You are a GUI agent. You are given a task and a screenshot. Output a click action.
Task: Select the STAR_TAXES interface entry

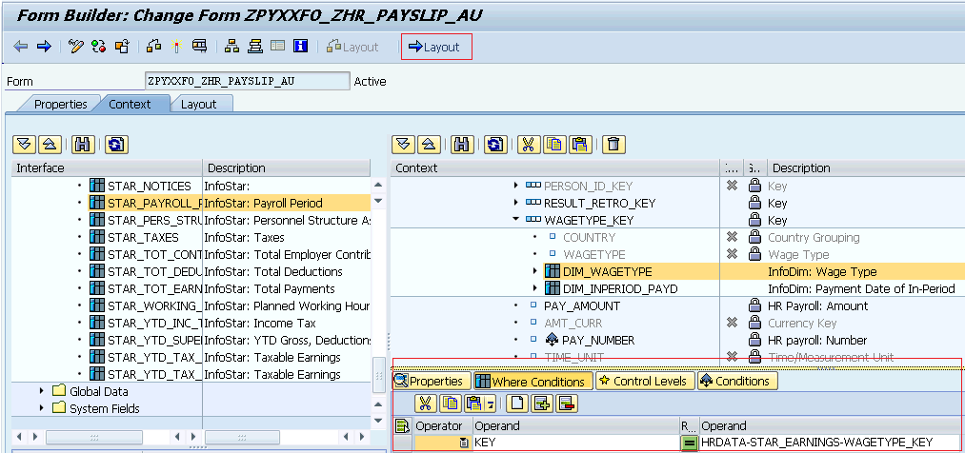[x=143, y=237]
